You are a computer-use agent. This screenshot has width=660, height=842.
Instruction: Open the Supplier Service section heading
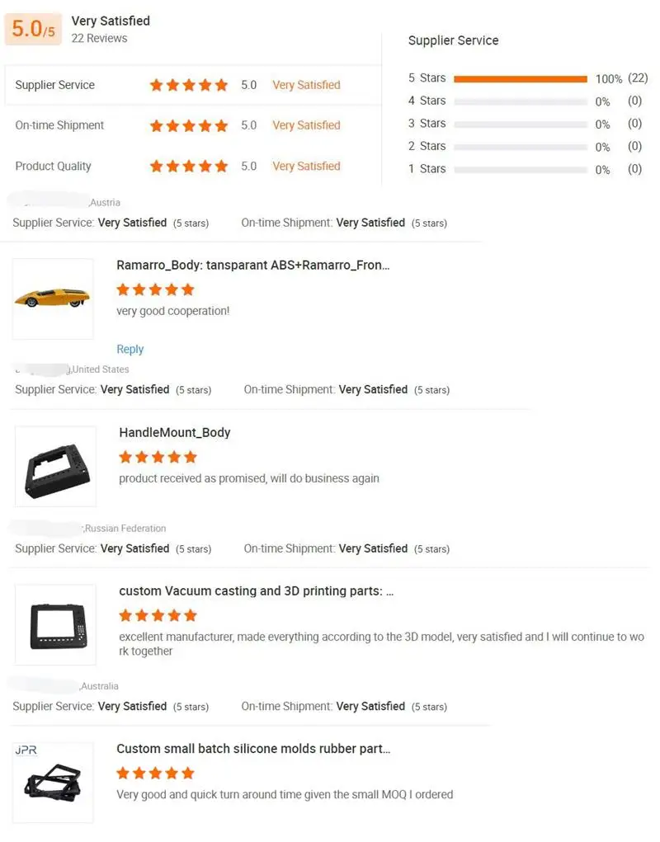(453, 40)
